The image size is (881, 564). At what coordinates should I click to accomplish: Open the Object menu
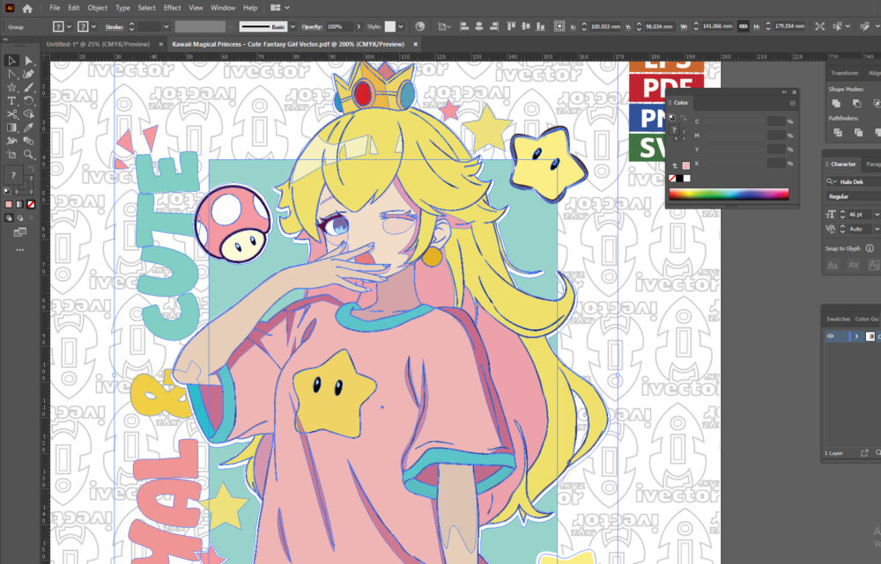tap(97, 8)
